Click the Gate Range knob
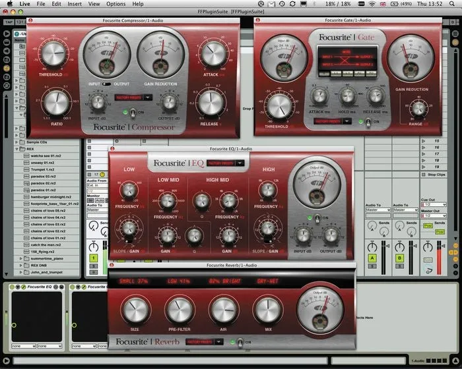This screenshot has height=369, width=462. pos(418,108)
